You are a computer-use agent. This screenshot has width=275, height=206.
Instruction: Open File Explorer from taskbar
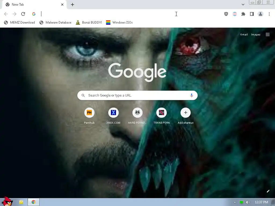click(x=21, y=202)
